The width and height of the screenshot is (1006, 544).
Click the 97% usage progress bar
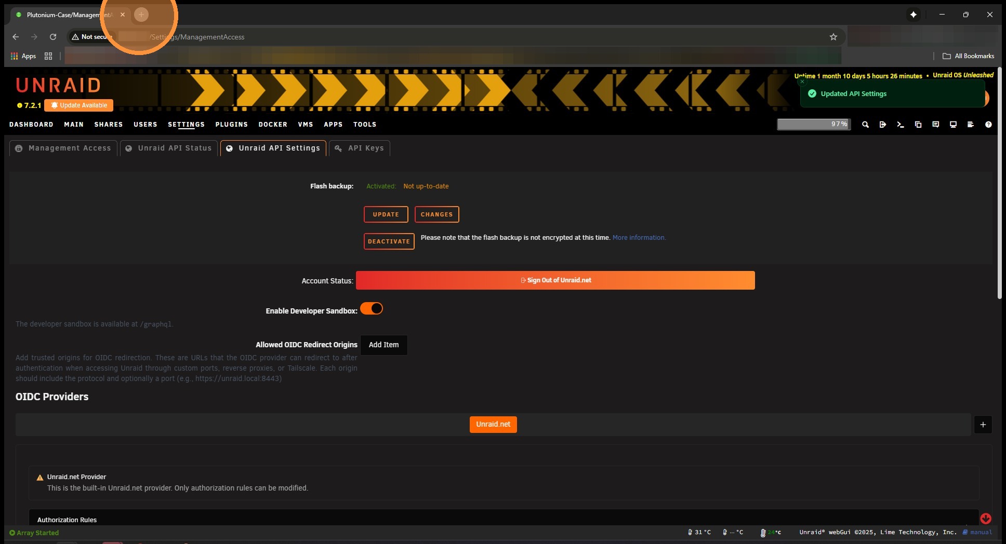[814, 125]
